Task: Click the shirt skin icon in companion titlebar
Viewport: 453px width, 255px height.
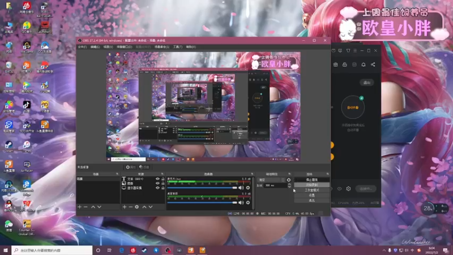Action: 348,50
